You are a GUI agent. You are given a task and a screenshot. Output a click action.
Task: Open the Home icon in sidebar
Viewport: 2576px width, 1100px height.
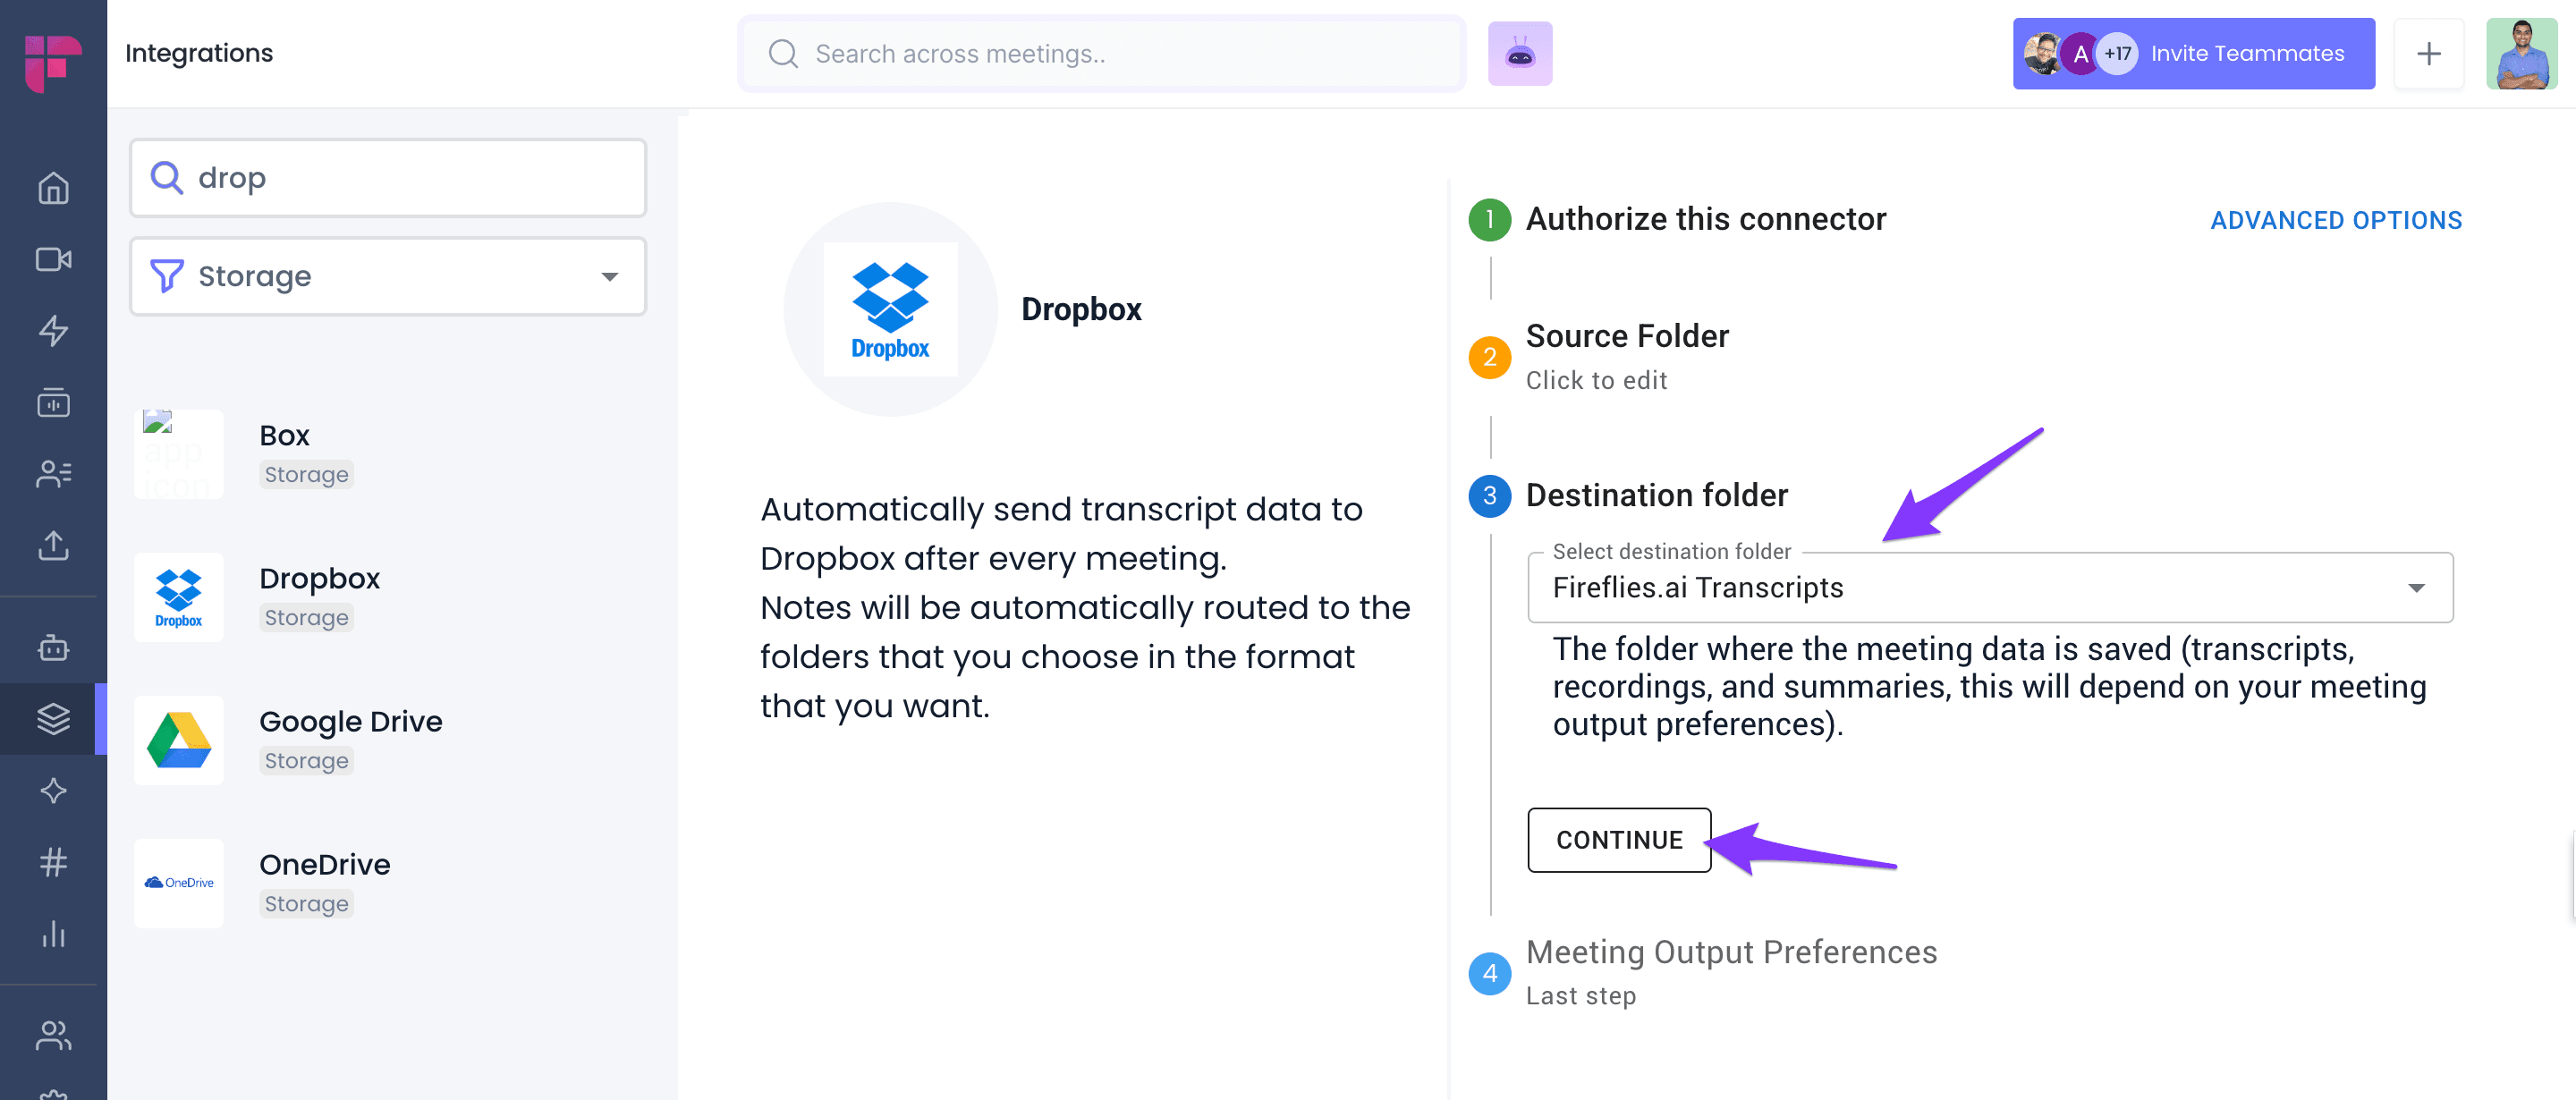tap(53, 188)
